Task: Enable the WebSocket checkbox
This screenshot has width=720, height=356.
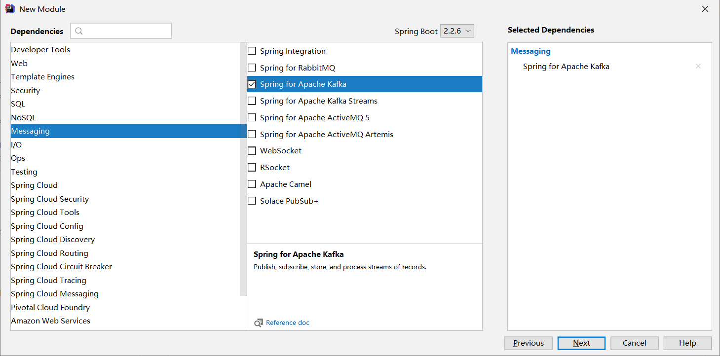Action: point(252,151)
